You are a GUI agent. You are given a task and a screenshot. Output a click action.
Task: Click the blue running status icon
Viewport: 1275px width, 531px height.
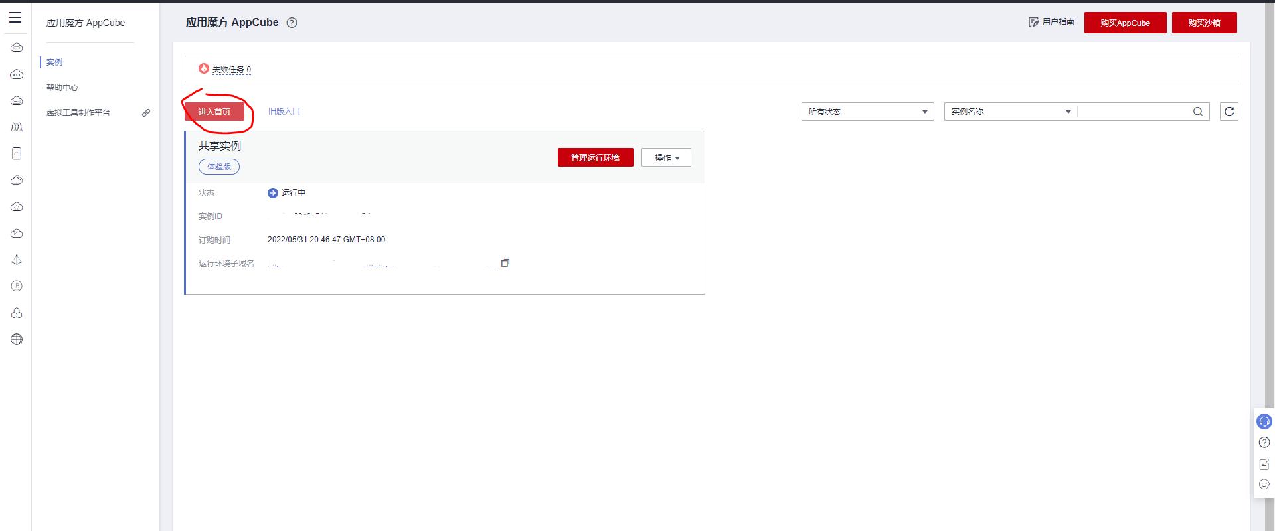(273, 193)
